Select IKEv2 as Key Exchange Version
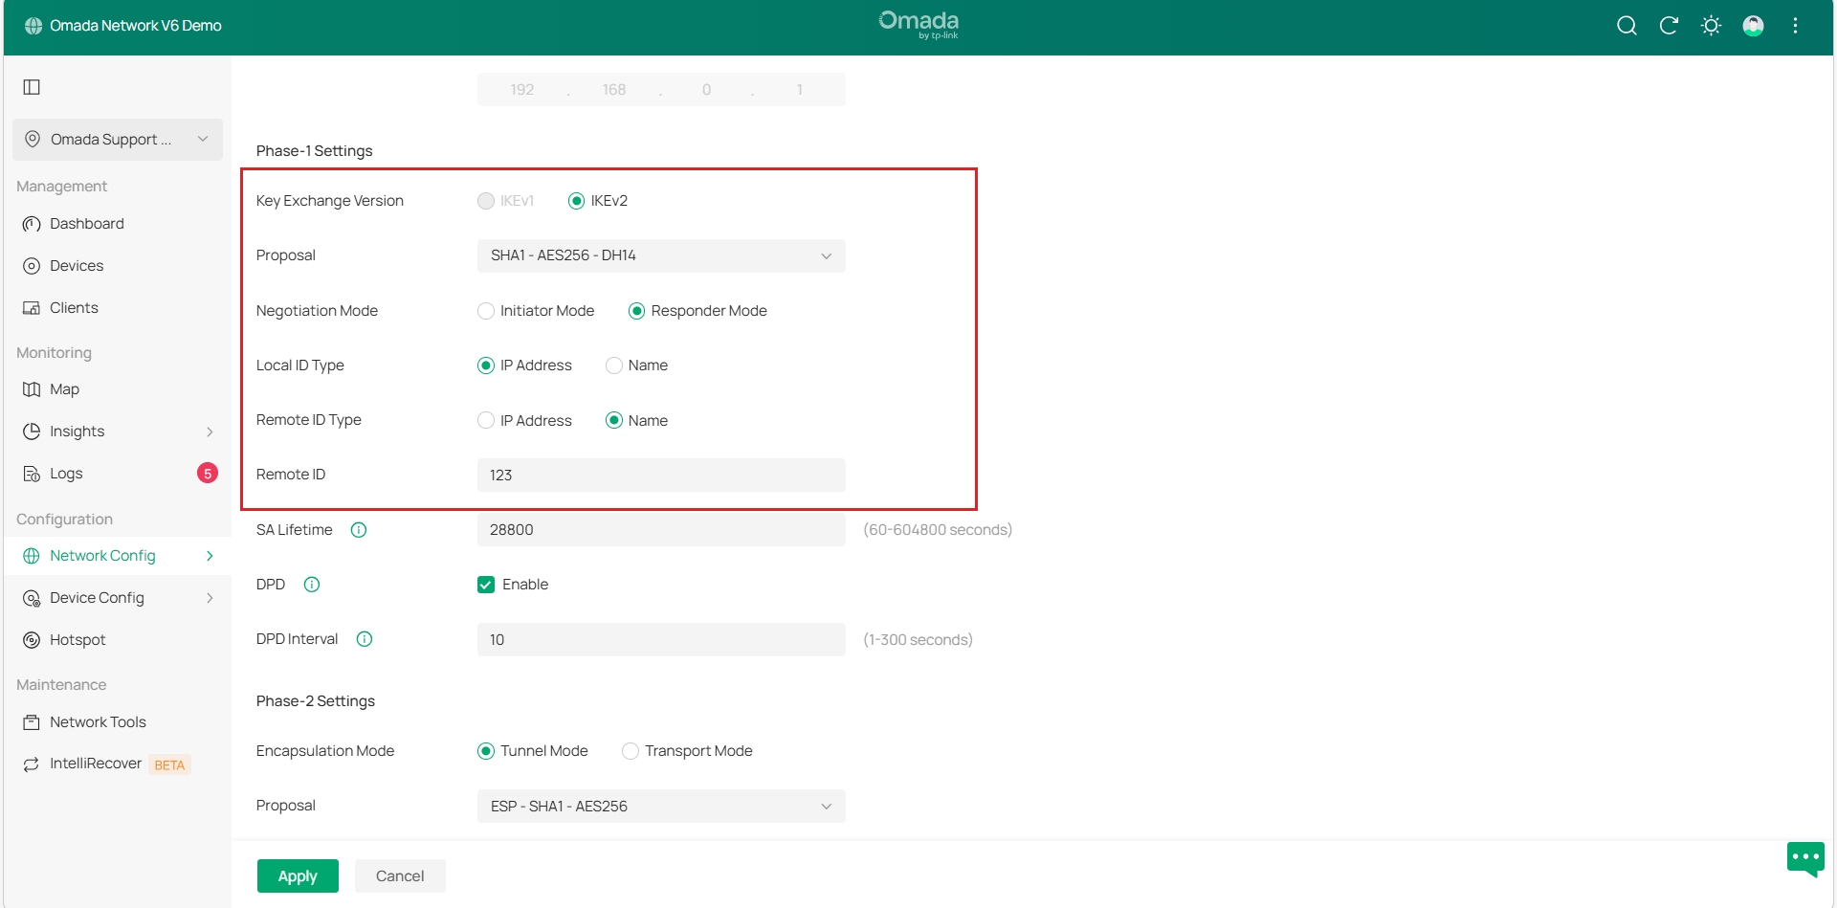The width and height of the screenshot is (1837, 908). 577,201
